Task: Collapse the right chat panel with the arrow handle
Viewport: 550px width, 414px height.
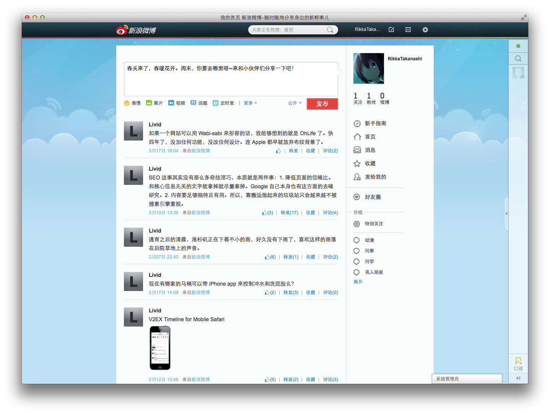Action: tap(506, 213)
